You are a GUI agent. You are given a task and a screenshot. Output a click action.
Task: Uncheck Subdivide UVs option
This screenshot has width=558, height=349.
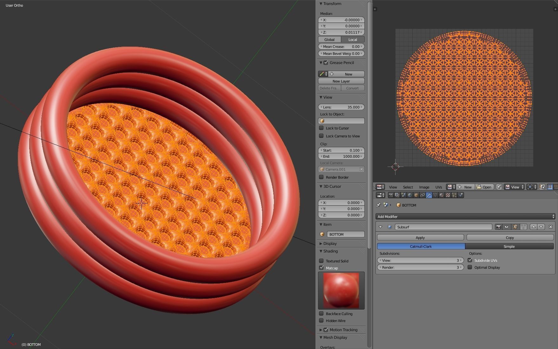470,260
